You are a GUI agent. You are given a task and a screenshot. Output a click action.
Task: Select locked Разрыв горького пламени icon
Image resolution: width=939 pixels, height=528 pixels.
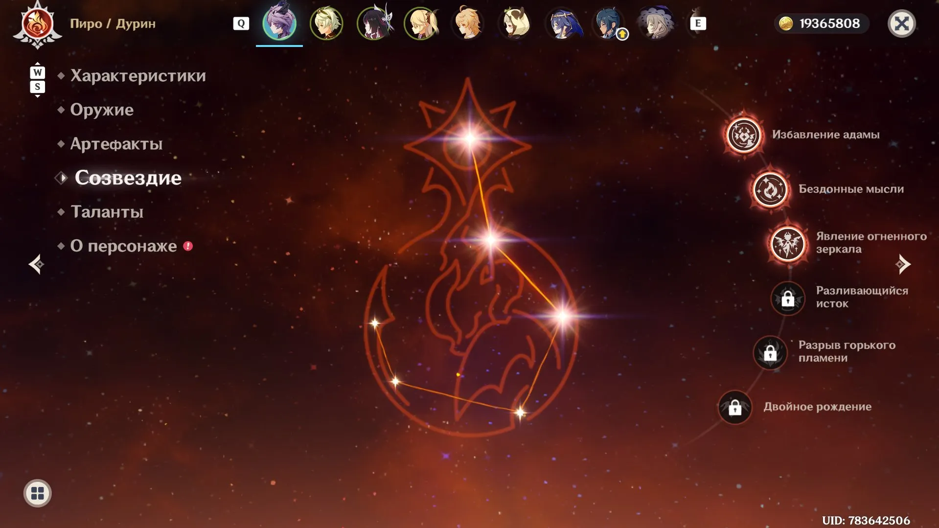pos(770,352)
